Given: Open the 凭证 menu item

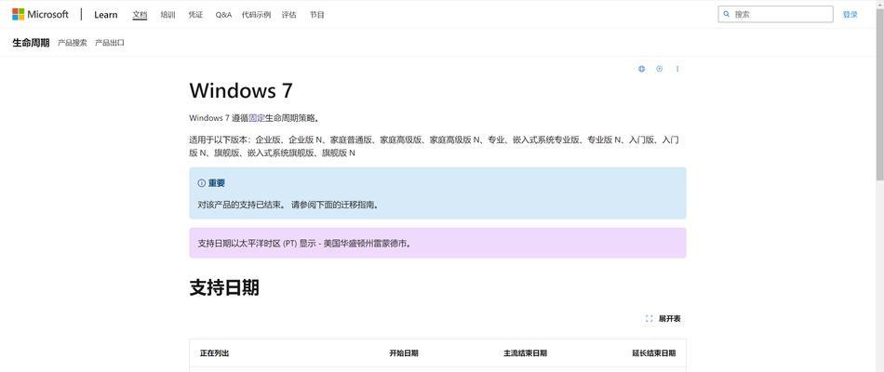Looking at the screenshot, I should click(195, 15).
